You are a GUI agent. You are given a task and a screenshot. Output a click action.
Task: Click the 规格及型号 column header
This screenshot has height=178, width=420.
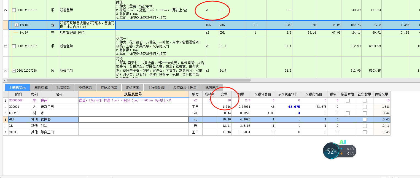pos(134,94)
